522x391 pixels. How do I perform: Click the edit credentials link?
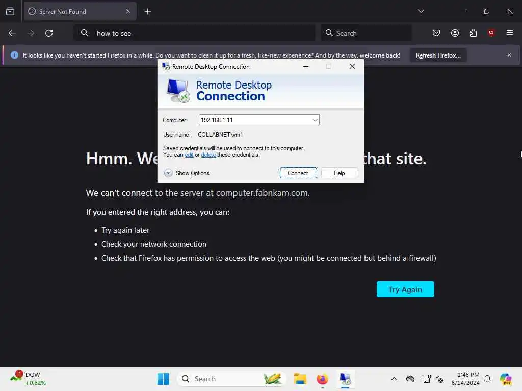click(x=189, y=155)
